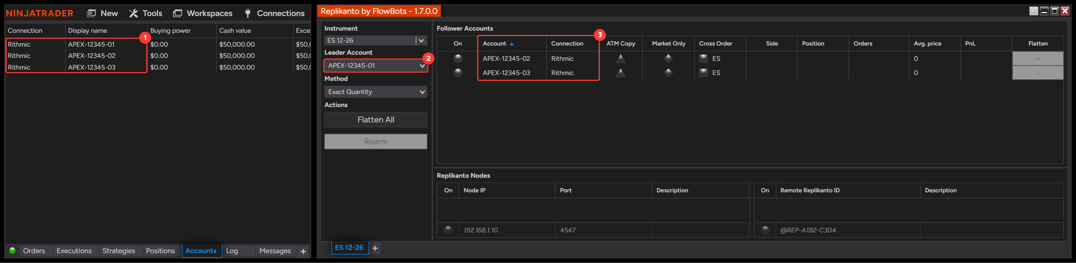1076x263 pixels.
Task: Close the Replikanto window
Action: [1065, 11]
